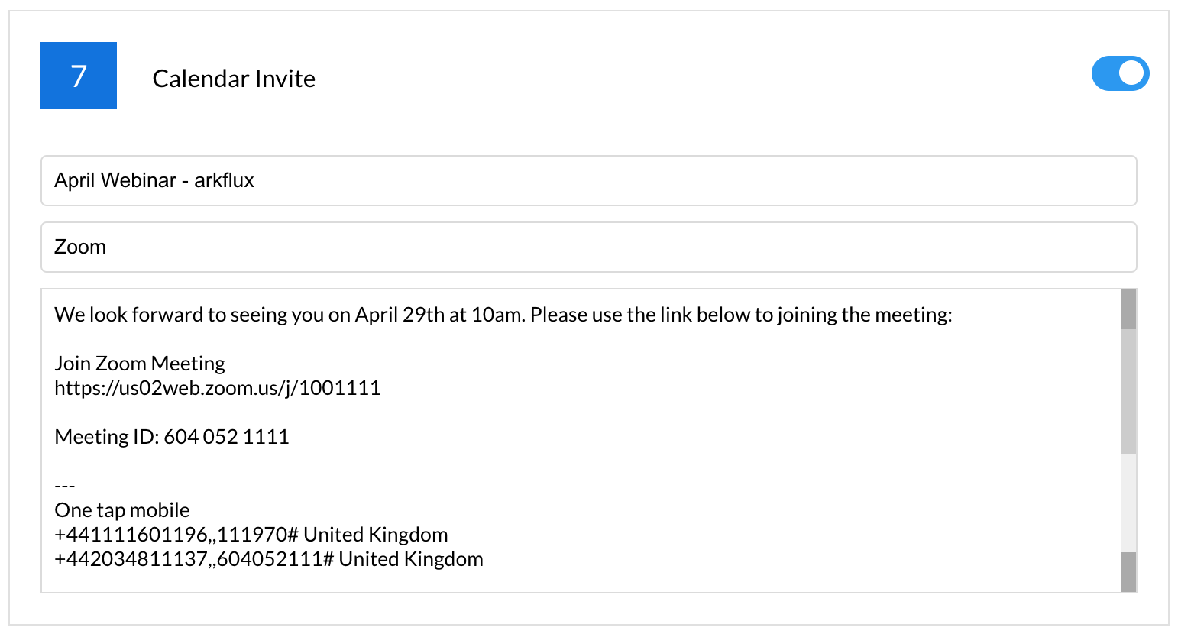Click the Join Zoom Meeting line
This screenshot has height=637, width=1178.
pos(140,364)
